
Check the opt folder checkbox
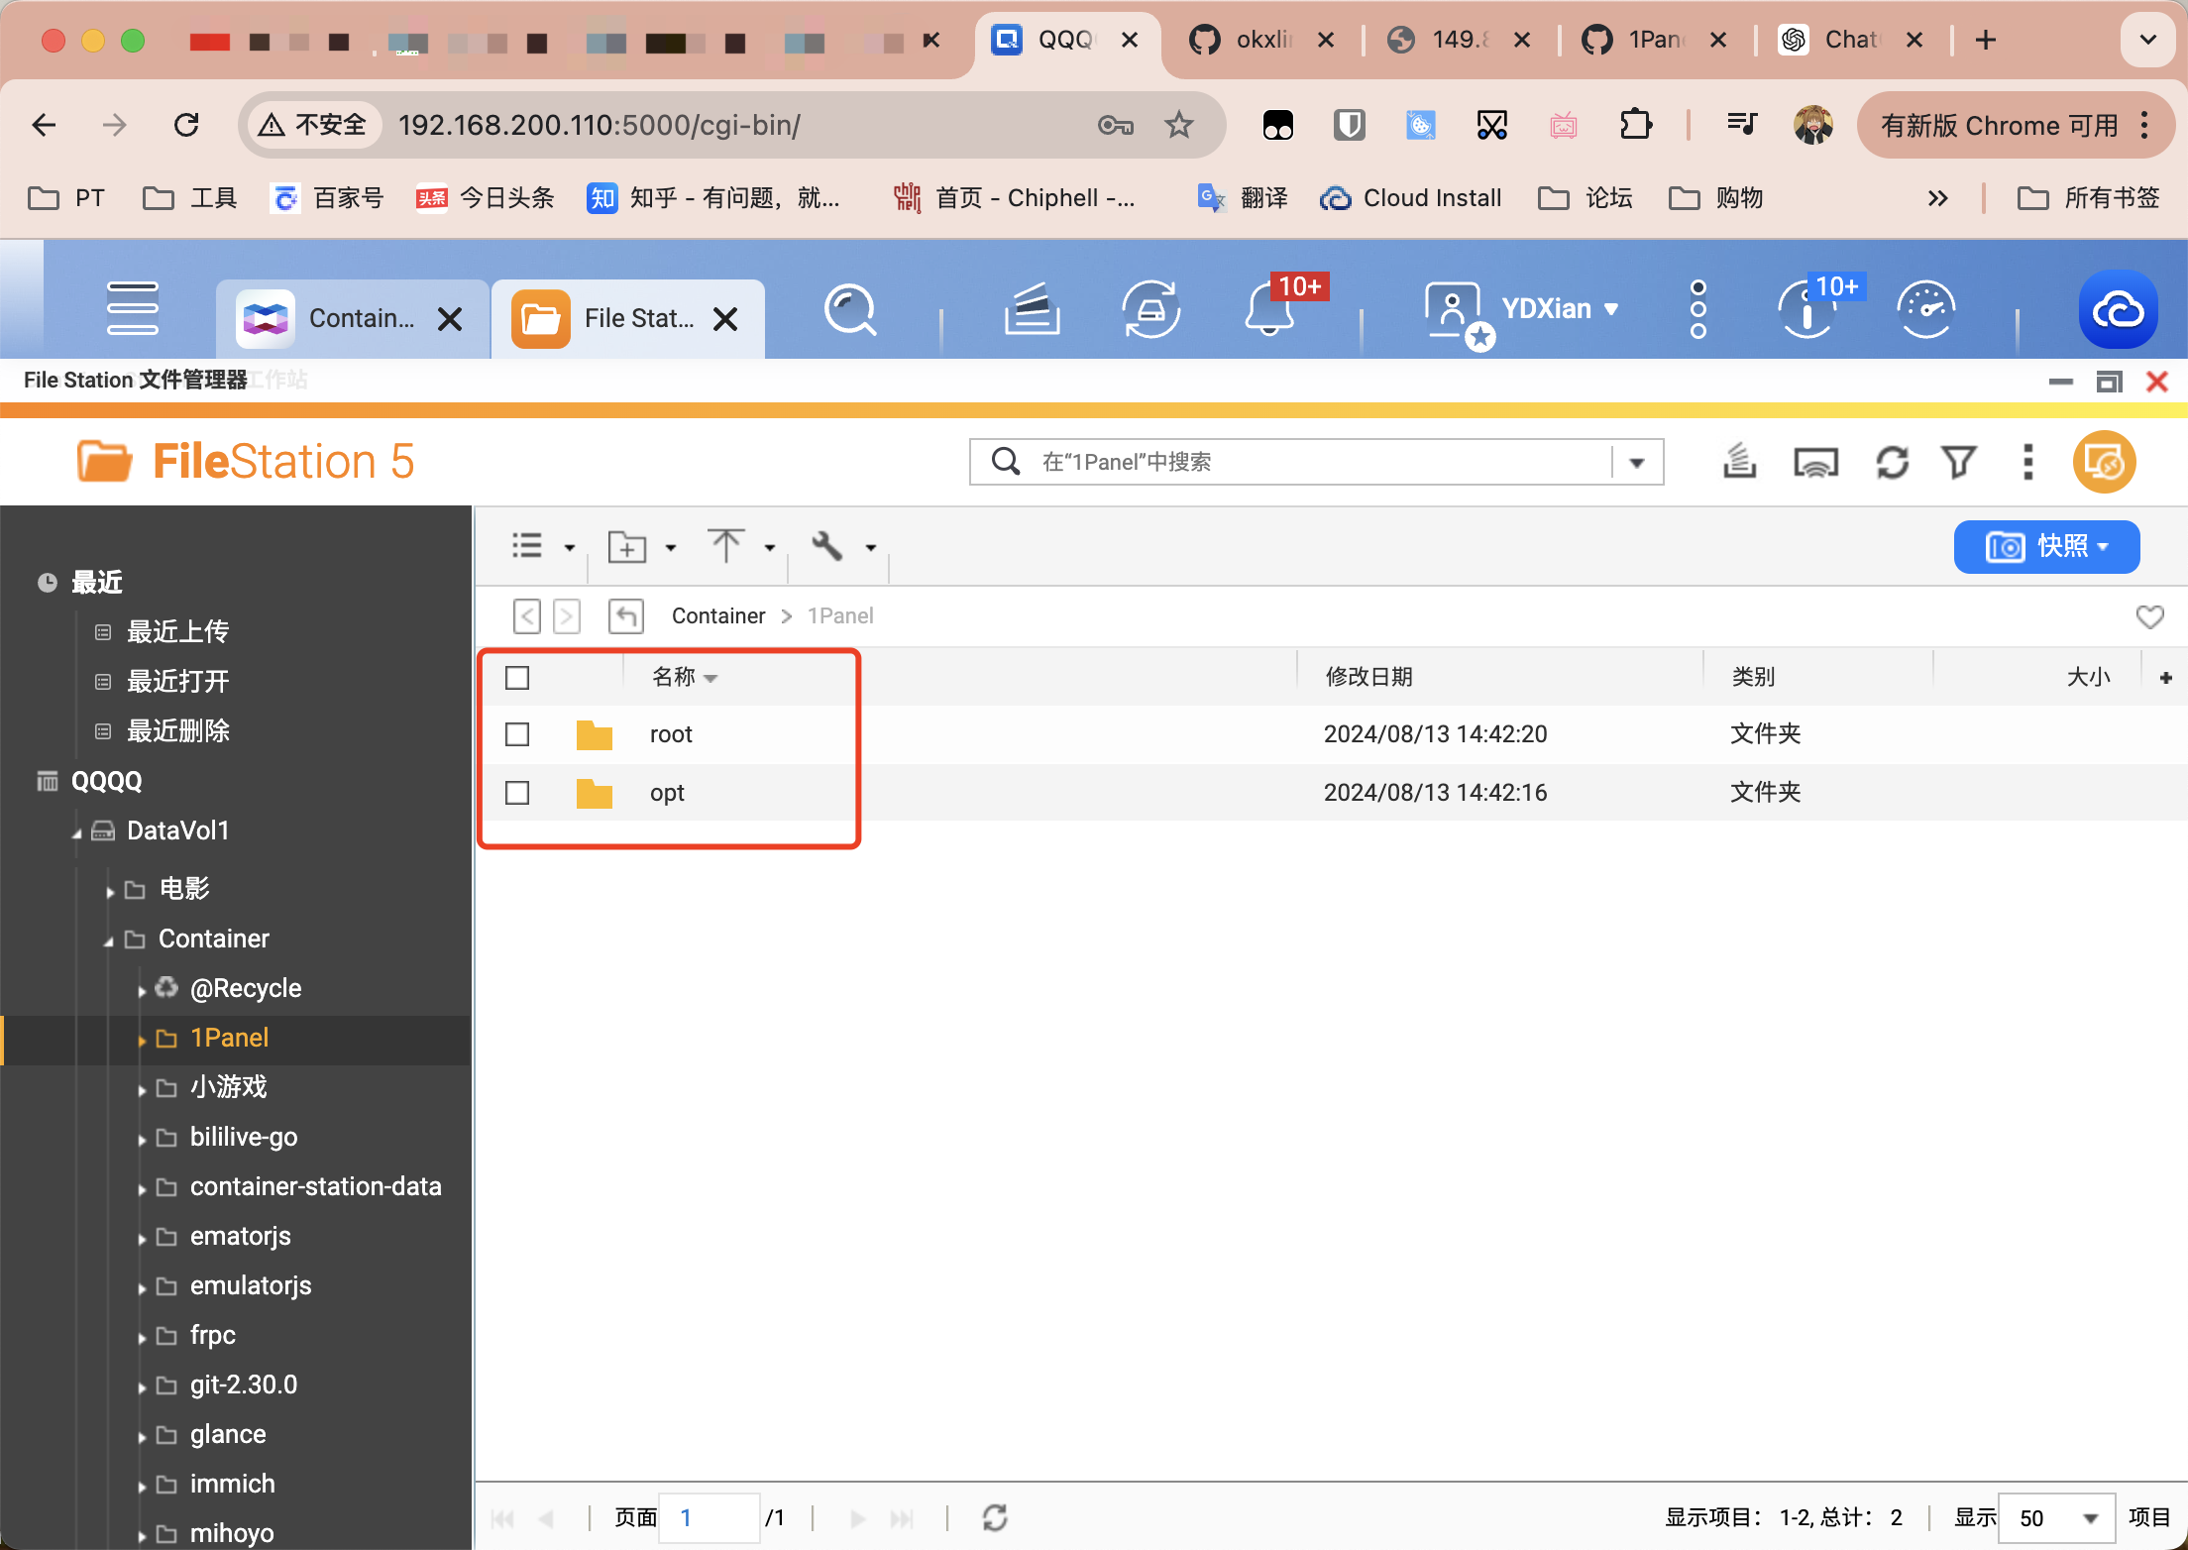pyautogui.click(x=517, y=793)
